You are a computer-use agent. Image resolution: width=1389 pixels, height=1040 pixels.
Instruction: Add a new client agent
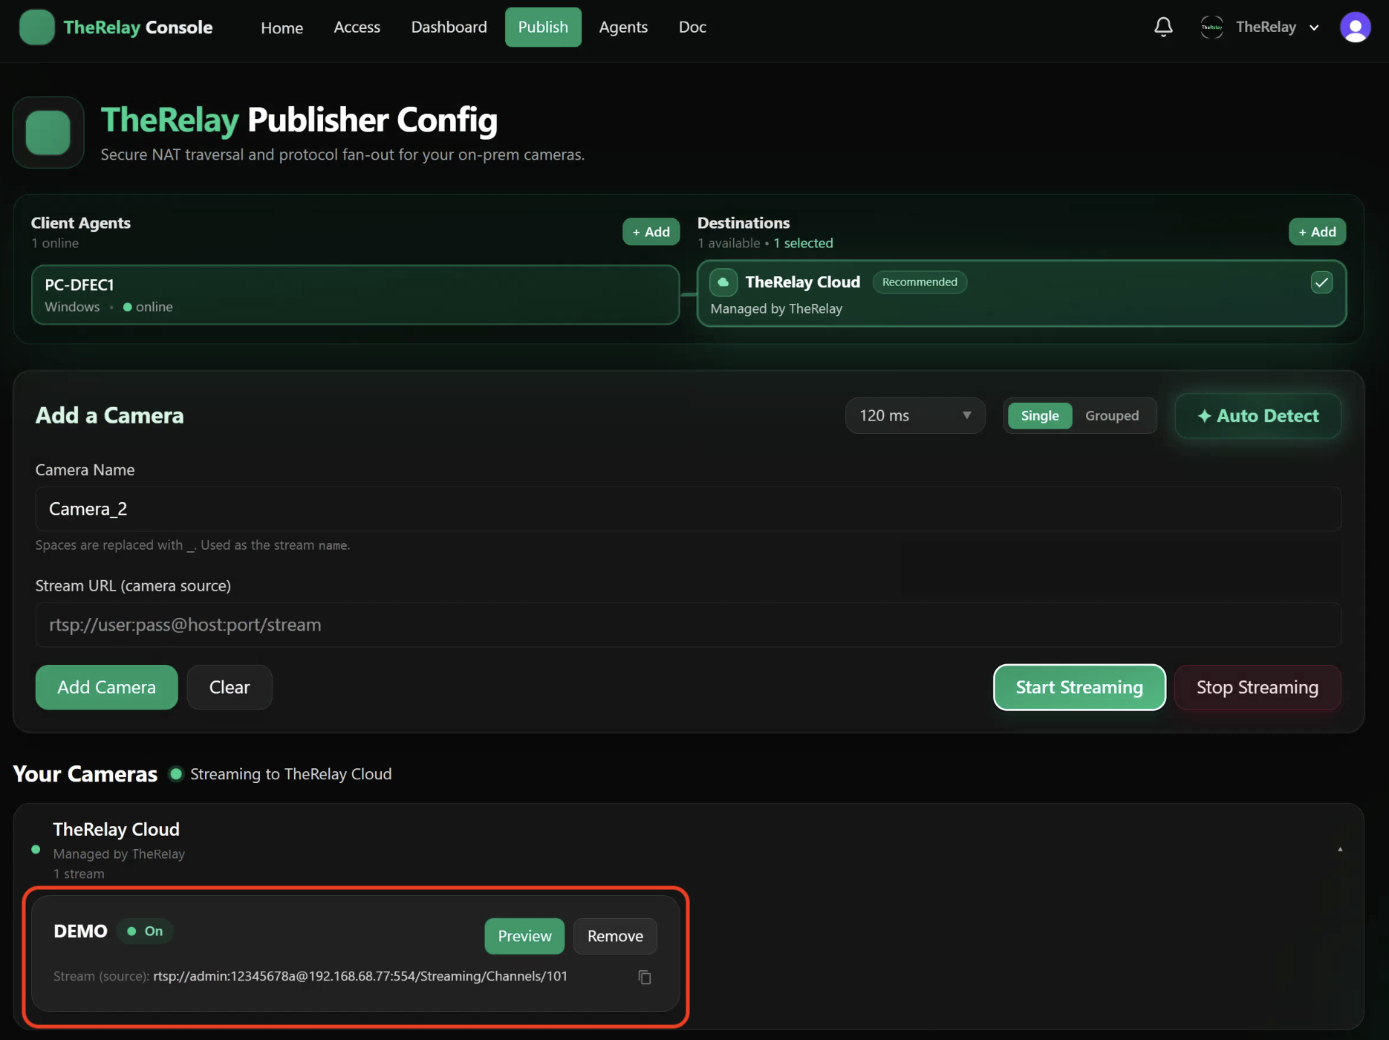[651, 232]
